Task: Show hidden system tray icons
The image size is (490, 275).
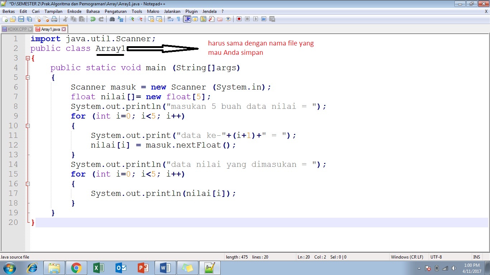Action: tap(419, 268)
